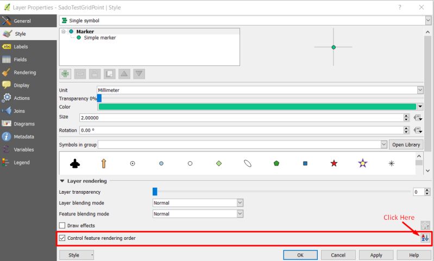Select the Simple marker tree item
This screenshot has width=434, height=261.
coord(99,37)
